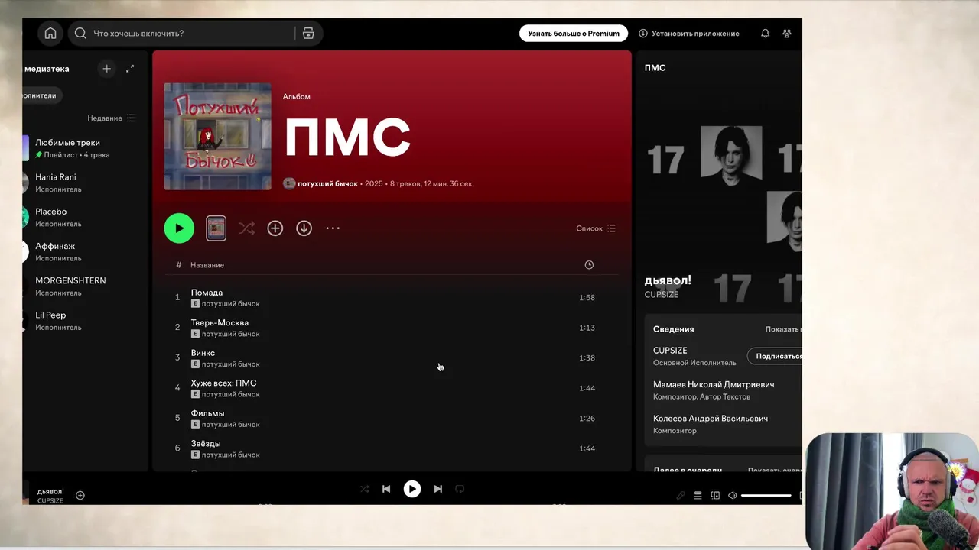This screenshot has height=550, width=979.
Task: Toggle shuffle for the album
Action: click(x=246, y=228)
